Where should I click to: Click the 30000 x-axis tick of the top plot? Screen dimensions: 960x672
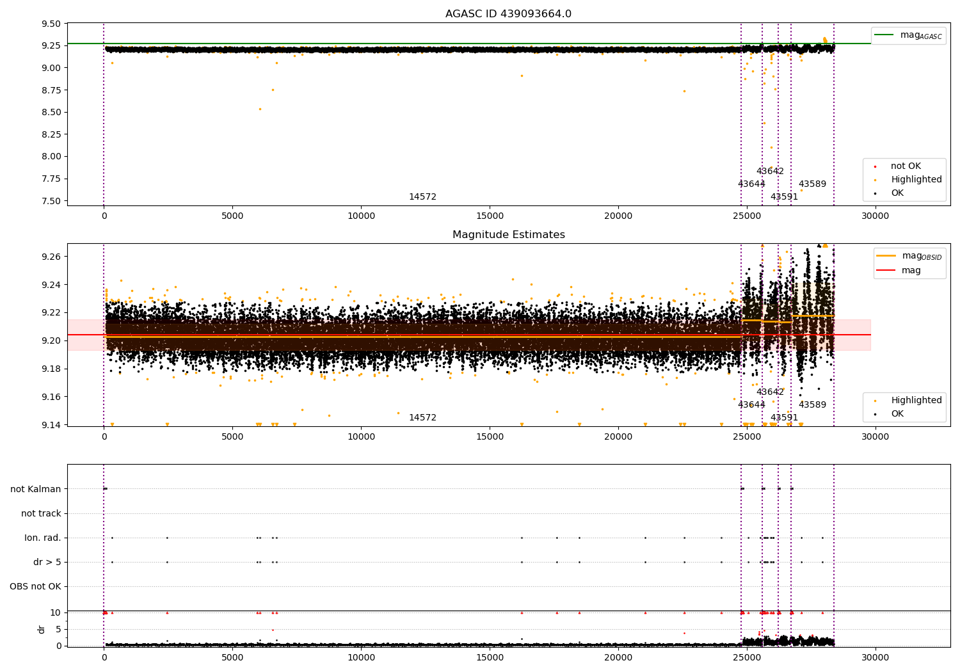pos(875,216)
